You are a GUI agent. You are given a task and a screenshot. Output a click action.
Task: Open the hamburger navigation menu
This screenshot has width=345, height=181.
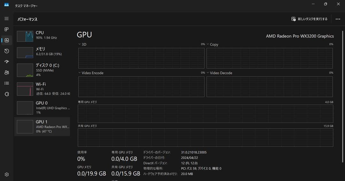(x=6, y=19)
